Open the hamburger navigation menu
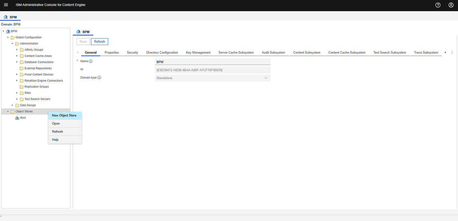 [6, 5]
